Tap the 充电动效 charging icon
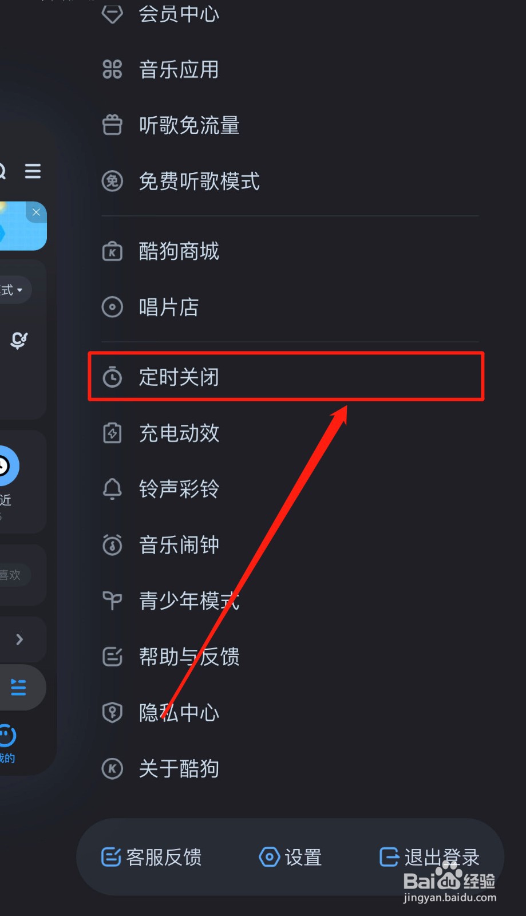Viewport: 526px width, 916px height. (x=112, y=433)
